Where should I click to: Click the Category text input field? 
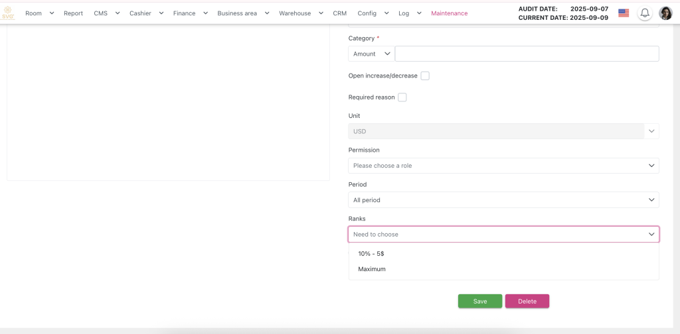click(x=527, y=54)
